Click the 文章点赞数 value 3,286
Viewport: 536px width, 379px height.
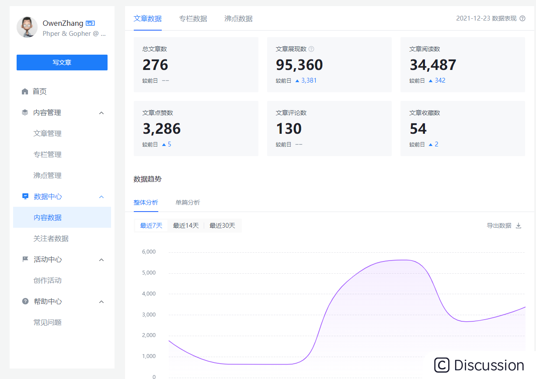162,129
